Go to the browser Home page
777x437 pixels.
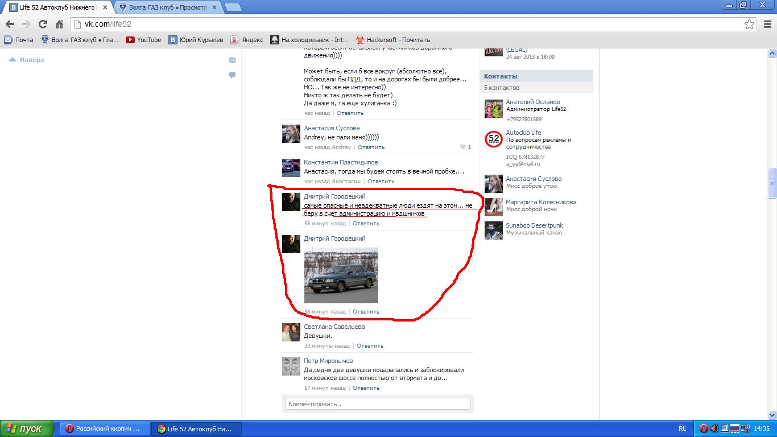(x=59, y=24)
